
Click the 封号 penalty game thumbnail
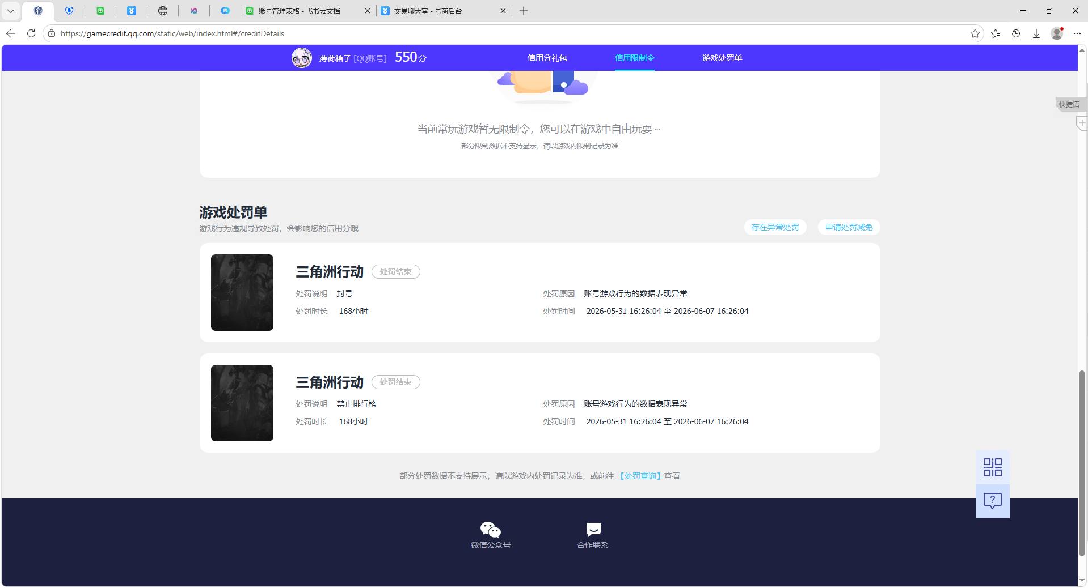click(x=242, y=292)
